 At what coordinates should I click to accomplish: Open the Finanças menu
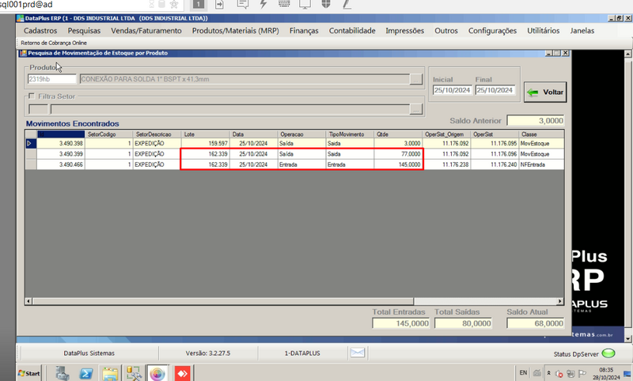(304, 31)
